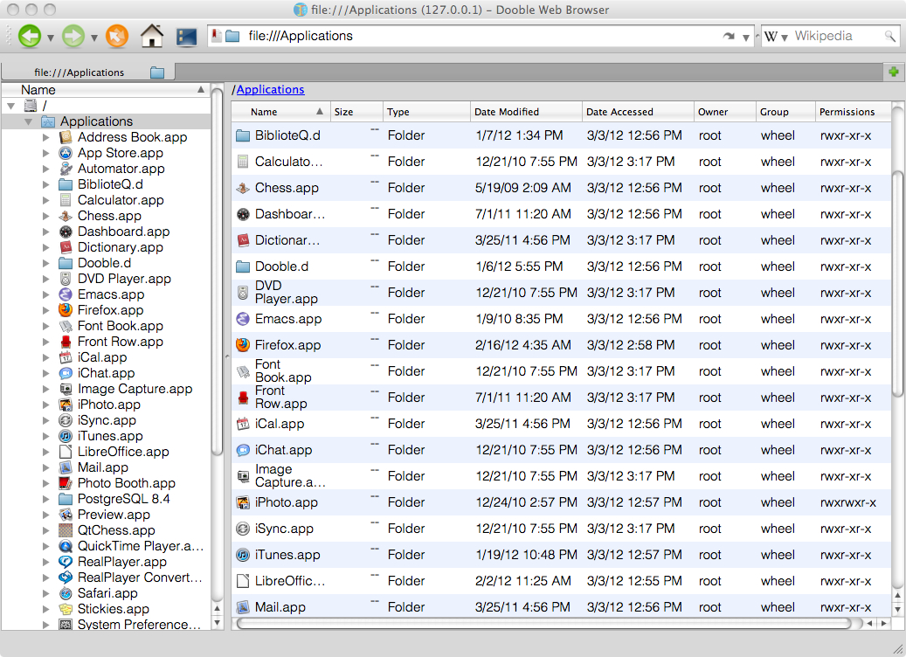Click the go arrow in address bar
The width and height of the screenshot is (906, 657).
coord(729,37)
